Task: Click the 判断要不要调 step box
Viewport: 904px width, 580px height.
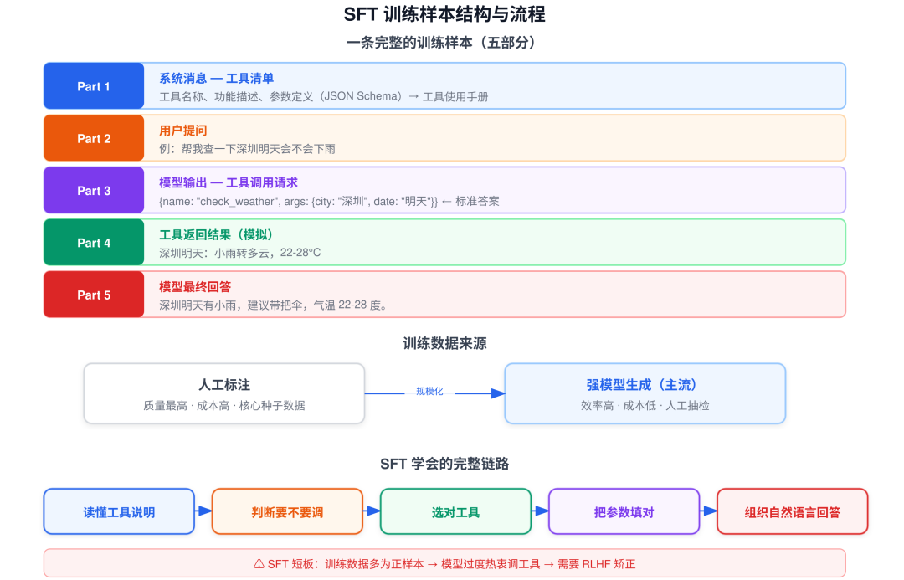Action: (287, 512)
